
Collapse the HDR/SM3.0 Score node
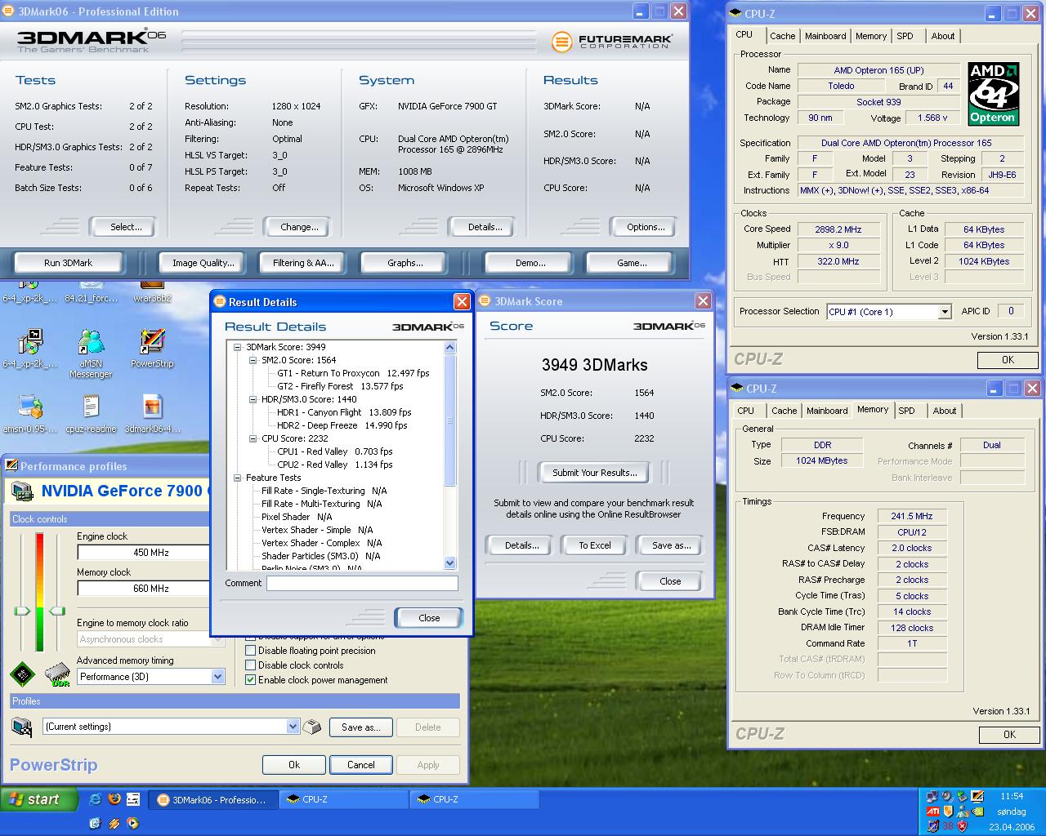(x=253, y=399)
